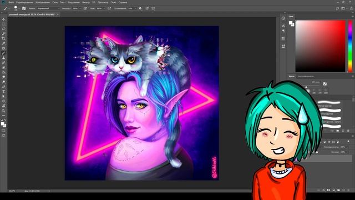Pick color in the Color panel field
This screenshot has height=200, width=355.
tap(321, 46)
